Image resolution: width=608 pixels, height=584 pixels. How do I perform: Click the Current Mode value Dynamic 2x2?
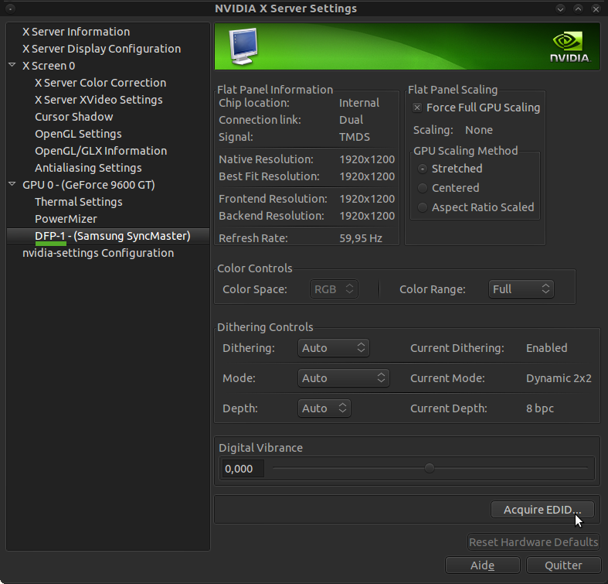(x=559, y=378)
